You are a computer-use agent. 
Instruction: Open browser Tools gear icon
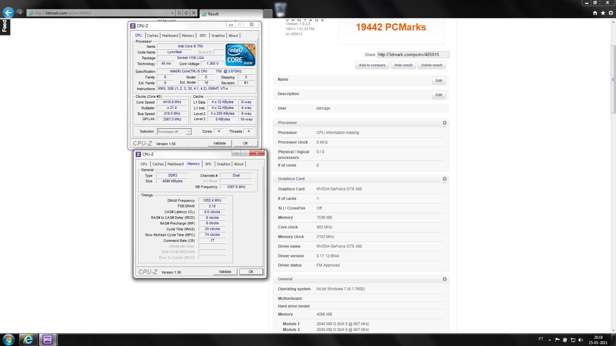click(611, 13)
